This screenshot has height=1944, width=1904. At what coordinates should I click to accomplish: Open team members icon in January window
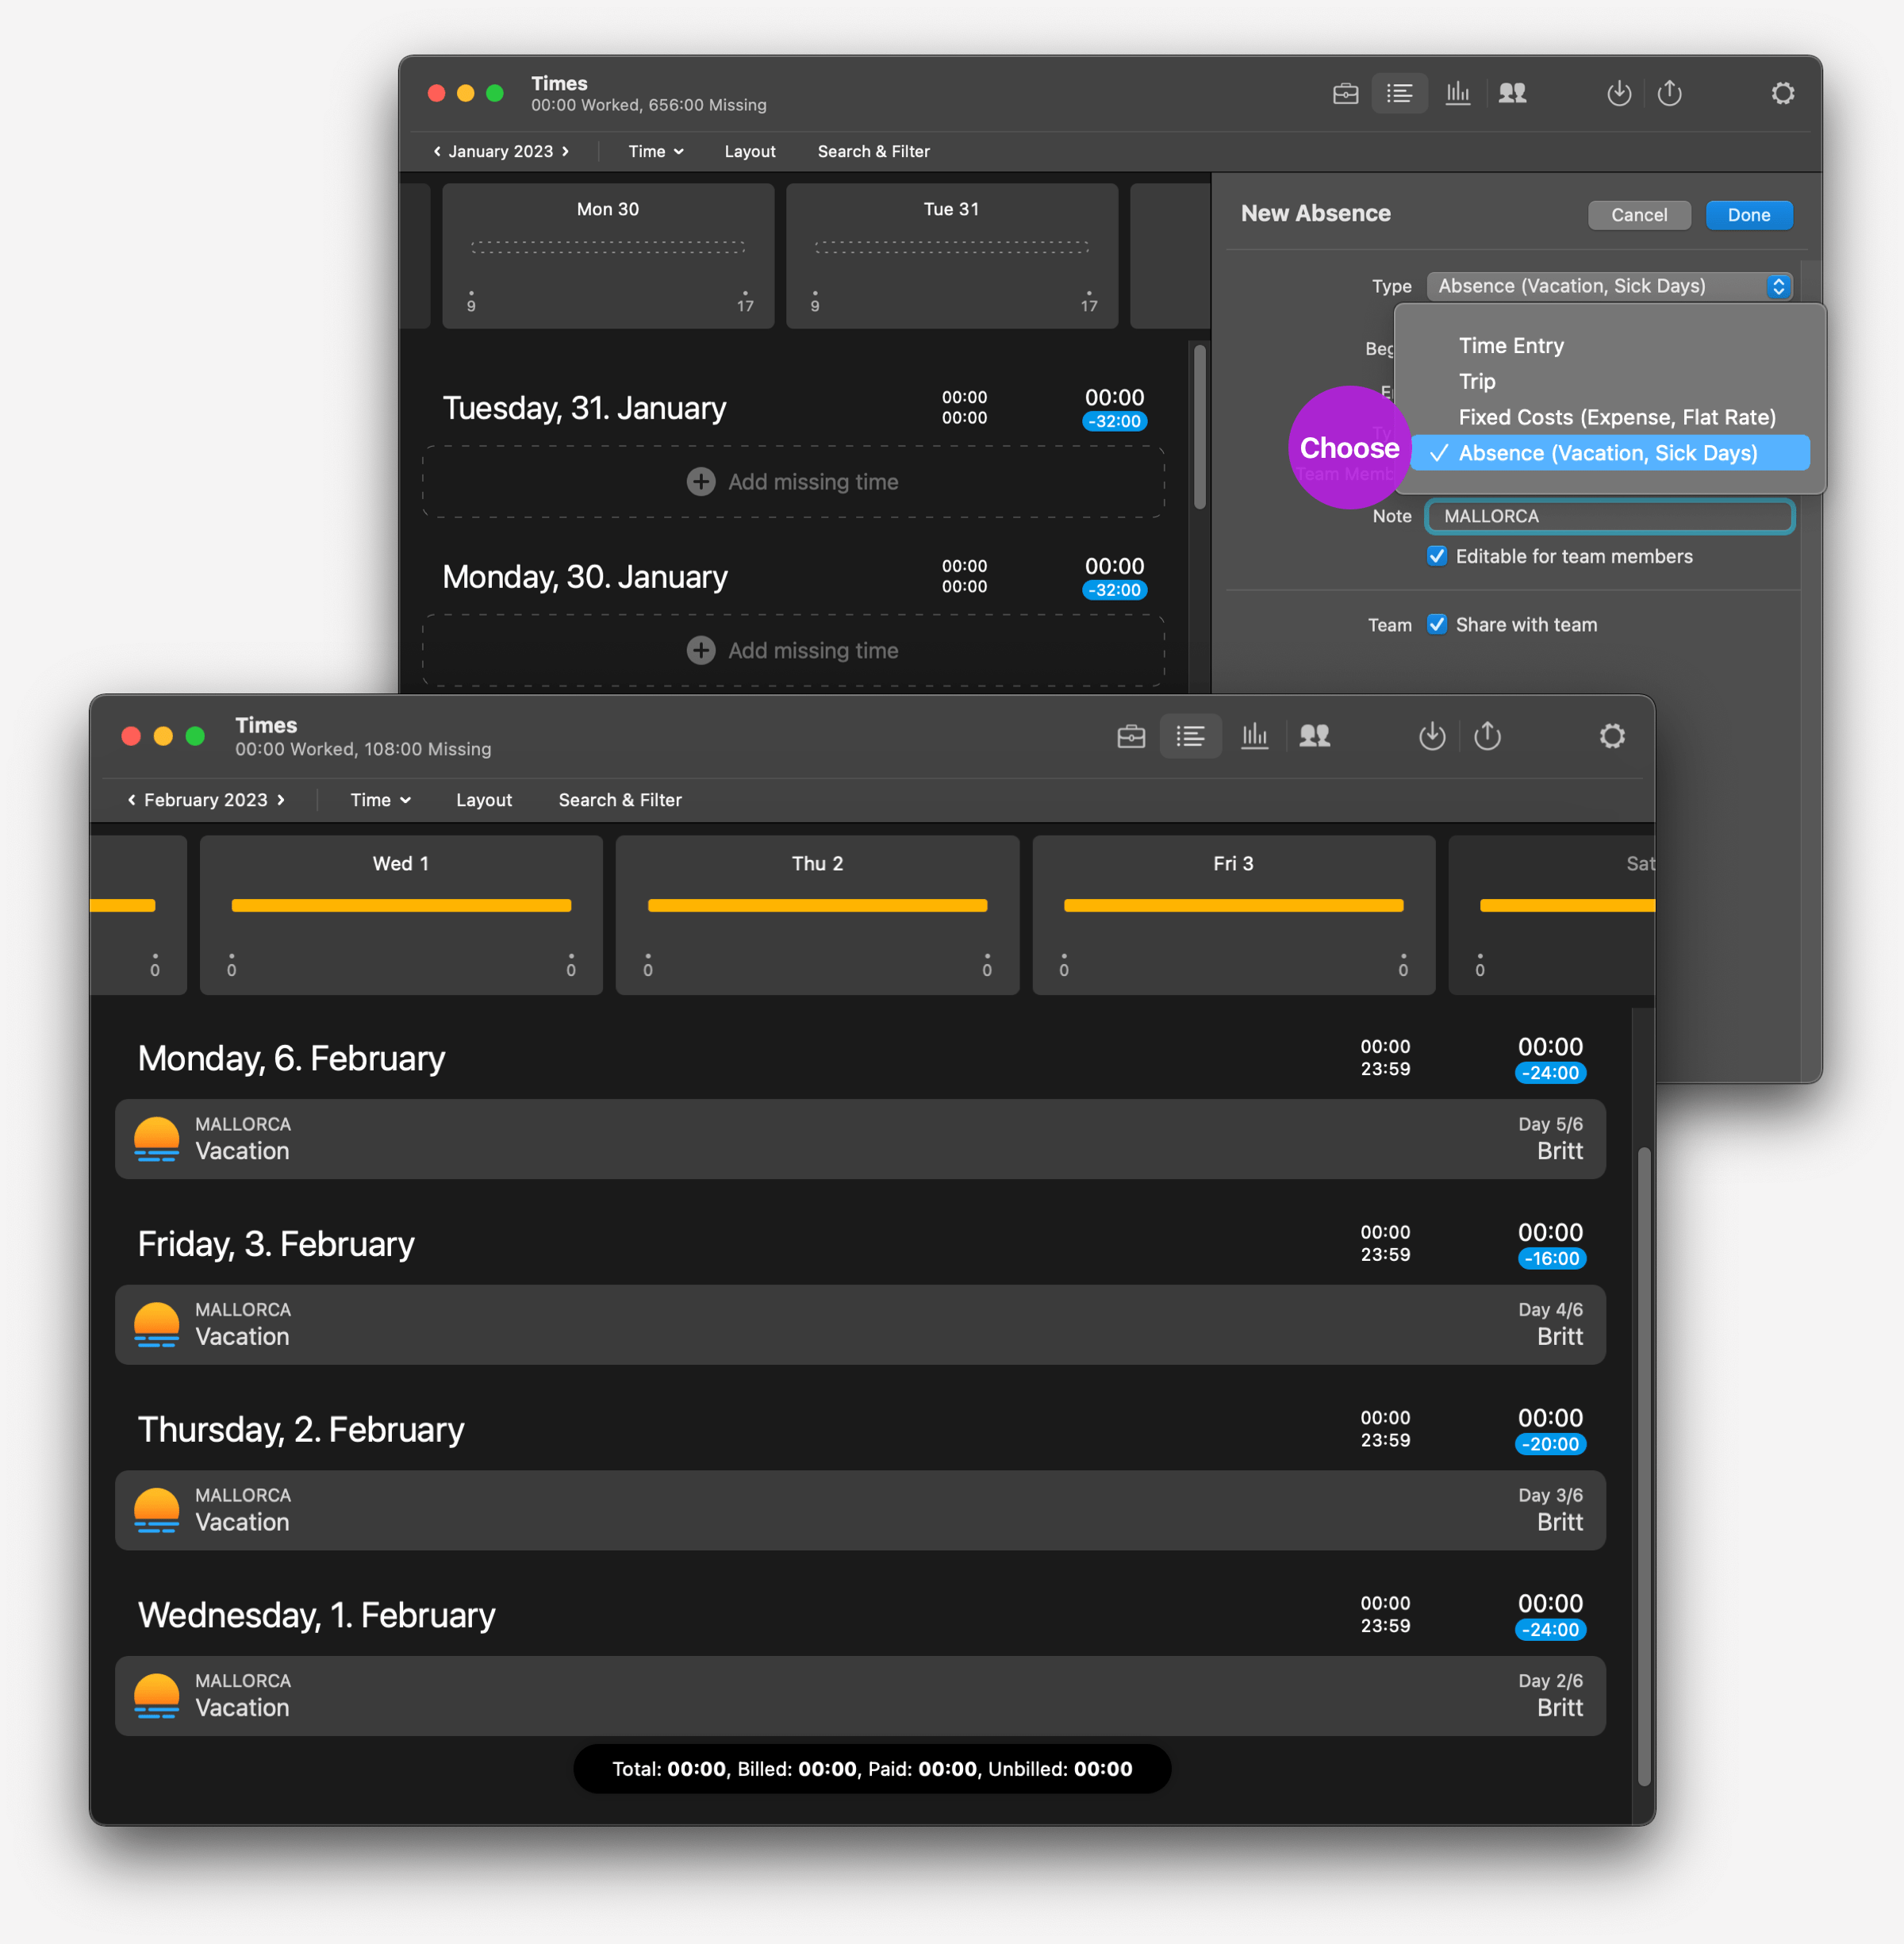click(x=1512, y=94)
